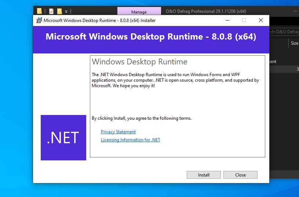Start installation with the Install button
This screenshot has width=299, height=197.
(204, 175)
